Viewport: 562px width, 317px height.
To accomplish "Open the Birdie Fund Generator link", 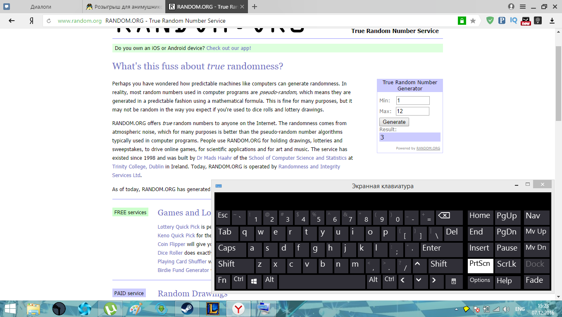I will point(183,270).
